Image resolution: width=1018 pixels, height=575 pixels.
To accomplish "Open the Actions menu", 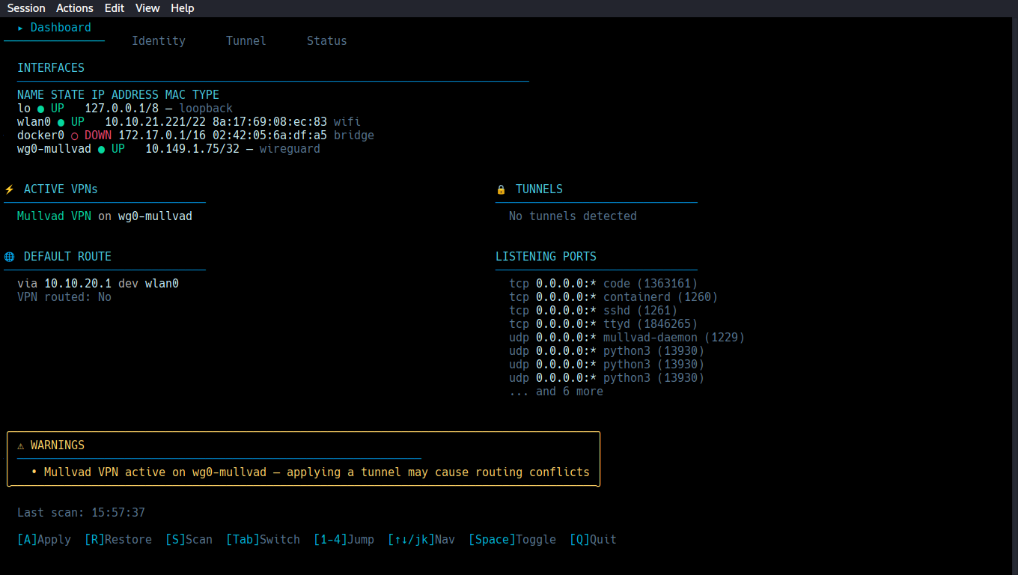I will (75, 8).
